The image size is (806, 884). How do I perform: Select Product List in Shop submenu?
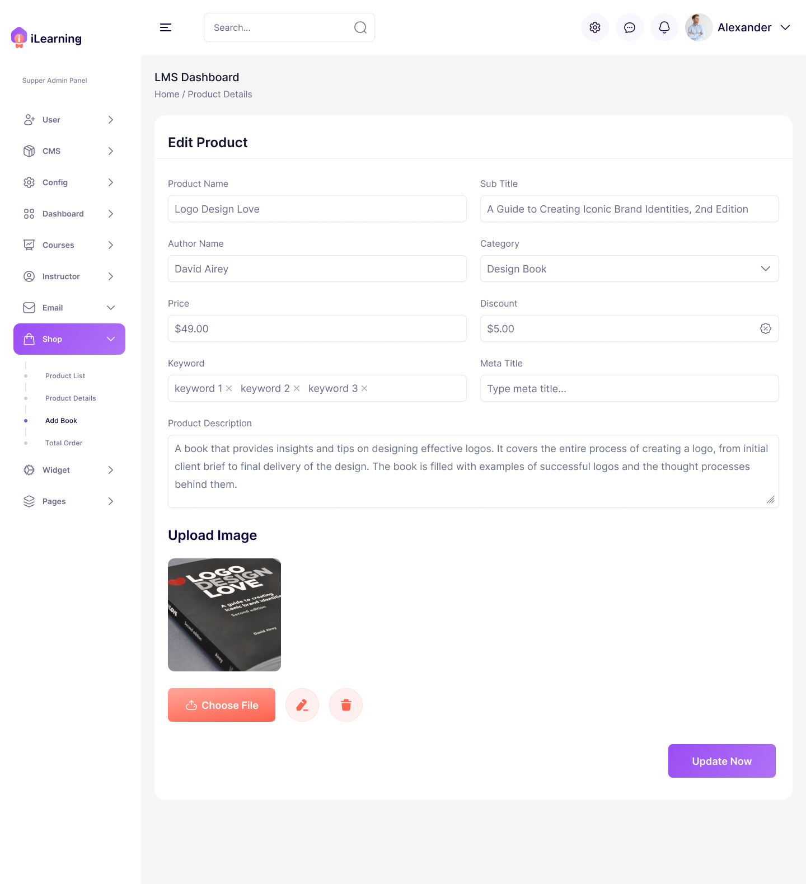65,376
